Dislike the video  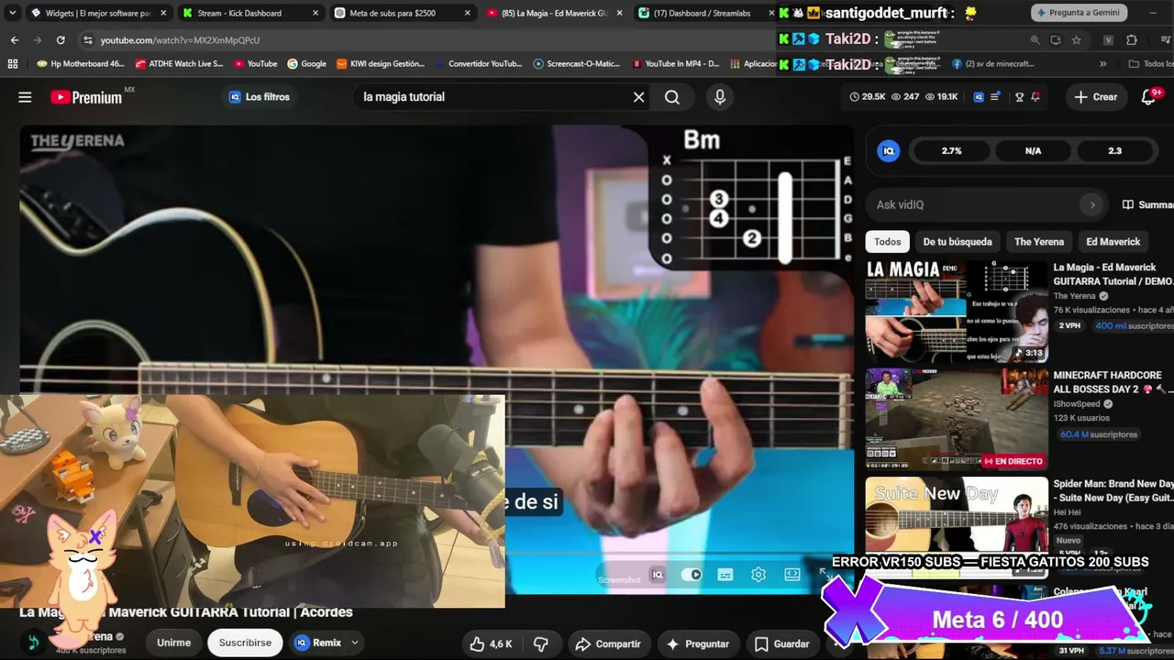(x=541, y=643)
